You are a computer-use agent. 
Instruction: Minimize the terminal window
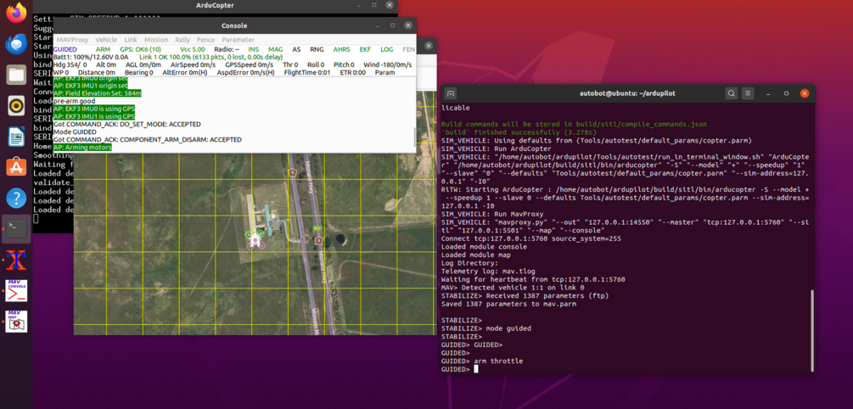pyautogui.click(x=769, y=93)
